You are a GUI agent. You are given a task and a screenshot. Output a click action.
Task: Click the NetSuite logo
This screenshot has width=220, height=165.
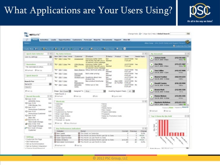coord(32,34)
